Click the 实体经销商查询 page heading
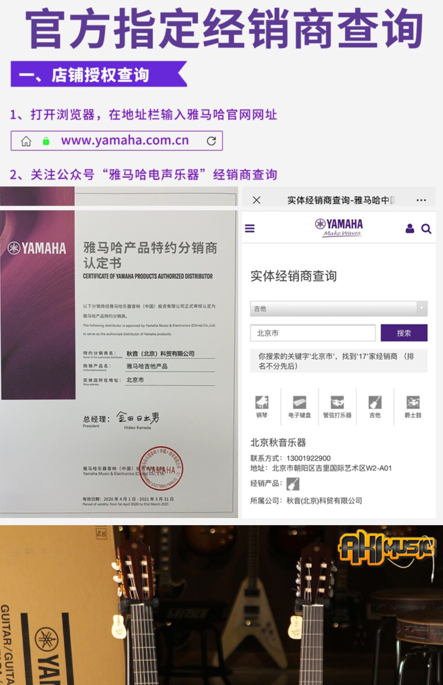This screenshot has height=685, width=443. pos(293,276)
